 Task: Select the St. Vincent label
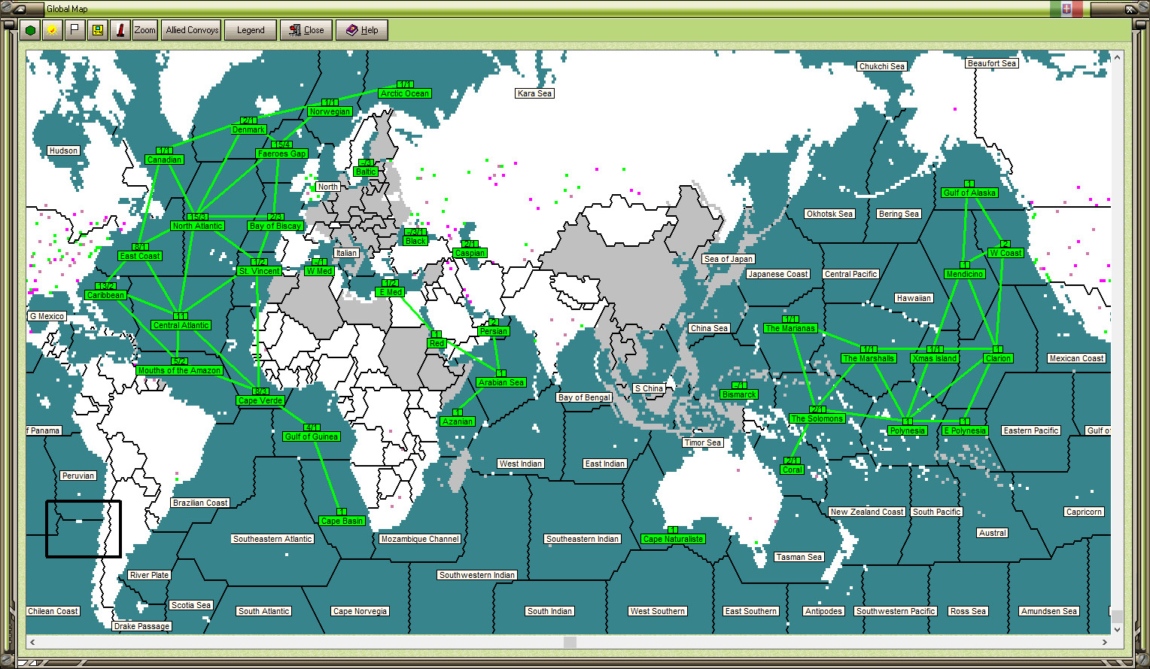(259, 271)
